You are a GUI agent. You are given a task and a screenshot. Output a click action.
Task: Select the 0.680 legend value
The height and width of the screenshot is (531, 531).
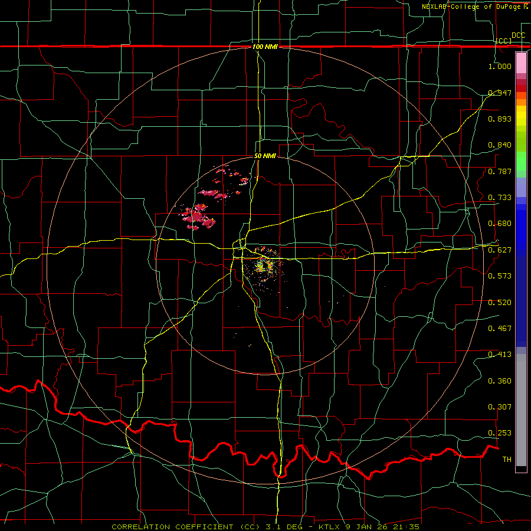pyautogui.click(x=500, y=224)
